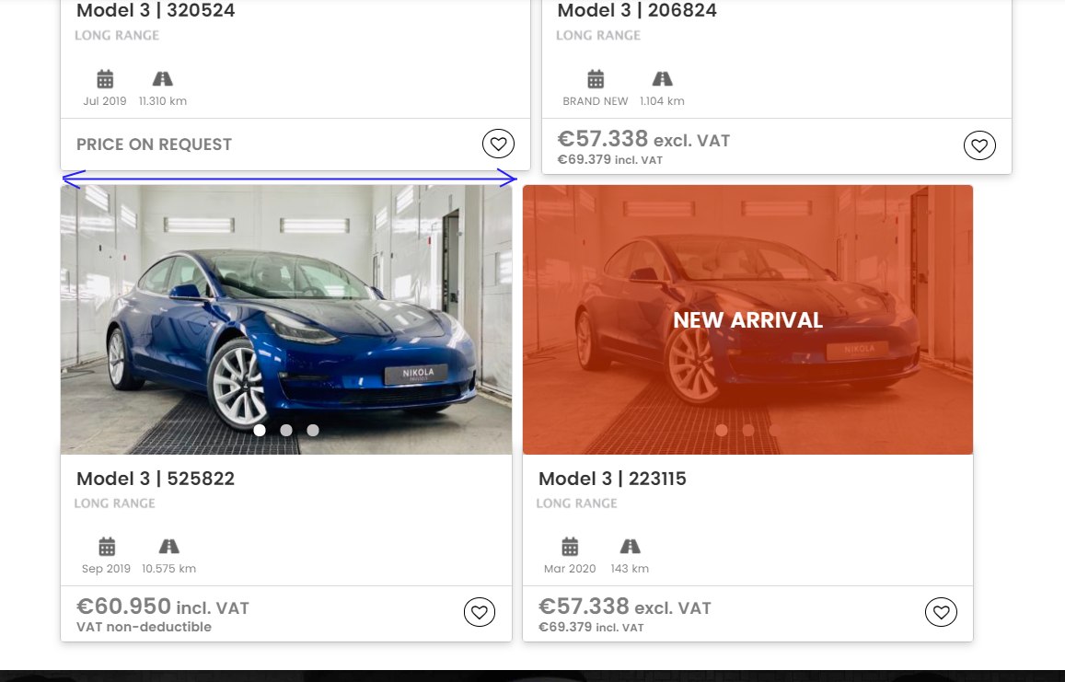Select first carousel dot on blue car photo
This screenshot has height=682, width=1065.
[260, 430]
